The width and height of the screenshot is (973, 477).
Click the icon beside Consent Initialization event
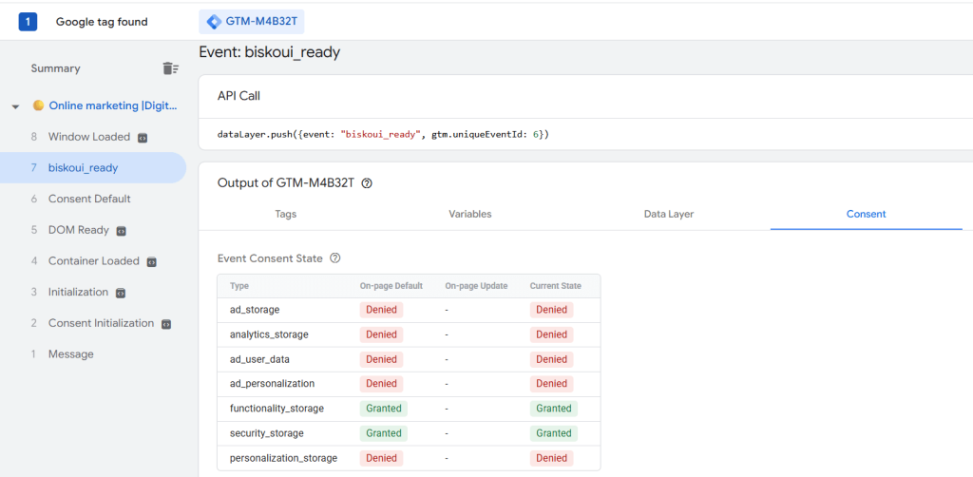pyautogui.click(x=166, y=324)
